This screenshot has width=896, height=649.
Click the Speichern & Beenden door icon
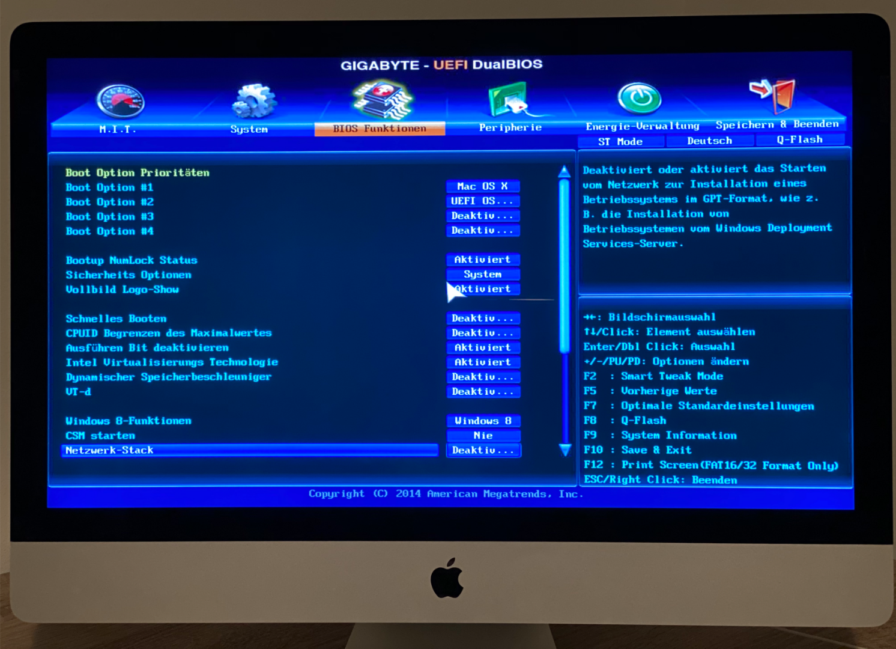772,95
